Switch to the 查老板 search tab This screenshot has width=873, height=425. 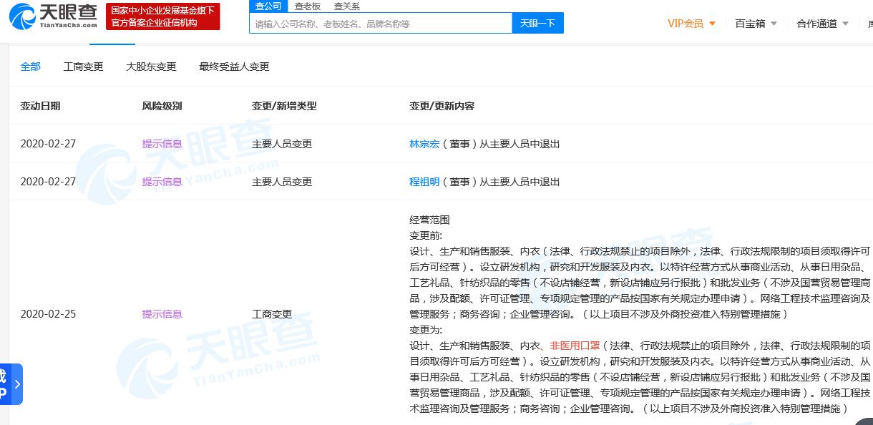(308, 6)
